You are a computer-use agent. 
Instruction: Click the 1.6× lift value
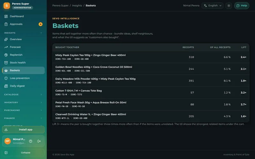pyautogui.click(x=244, y=116)
